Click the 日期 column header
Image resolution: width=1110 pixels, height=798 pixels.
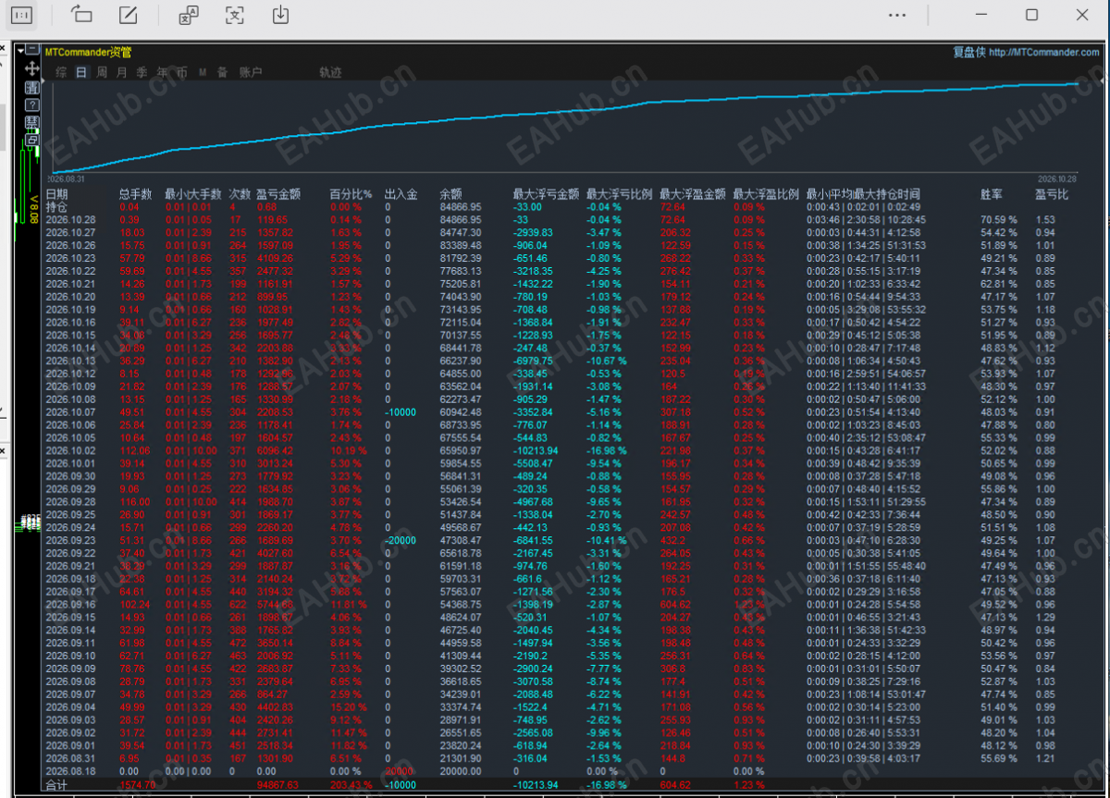56,194
